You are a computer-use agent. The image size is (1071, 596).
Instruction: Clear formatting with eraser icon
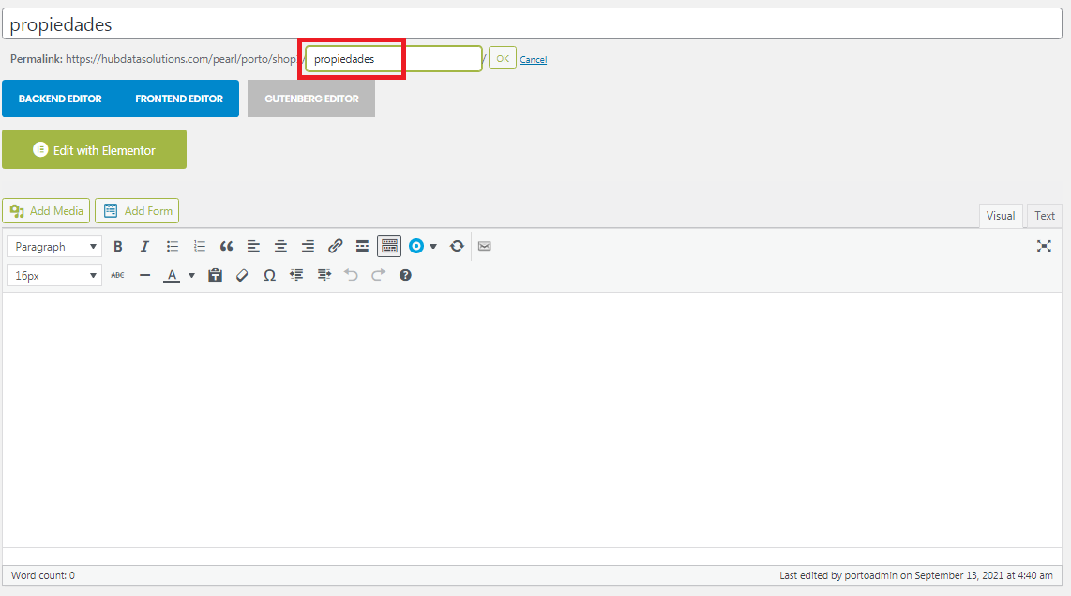coord(242,275)
